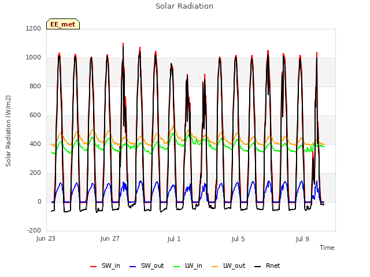Click the 1200 y-axis tick label
Screen dimensions: 370x277
coord(34,28)
